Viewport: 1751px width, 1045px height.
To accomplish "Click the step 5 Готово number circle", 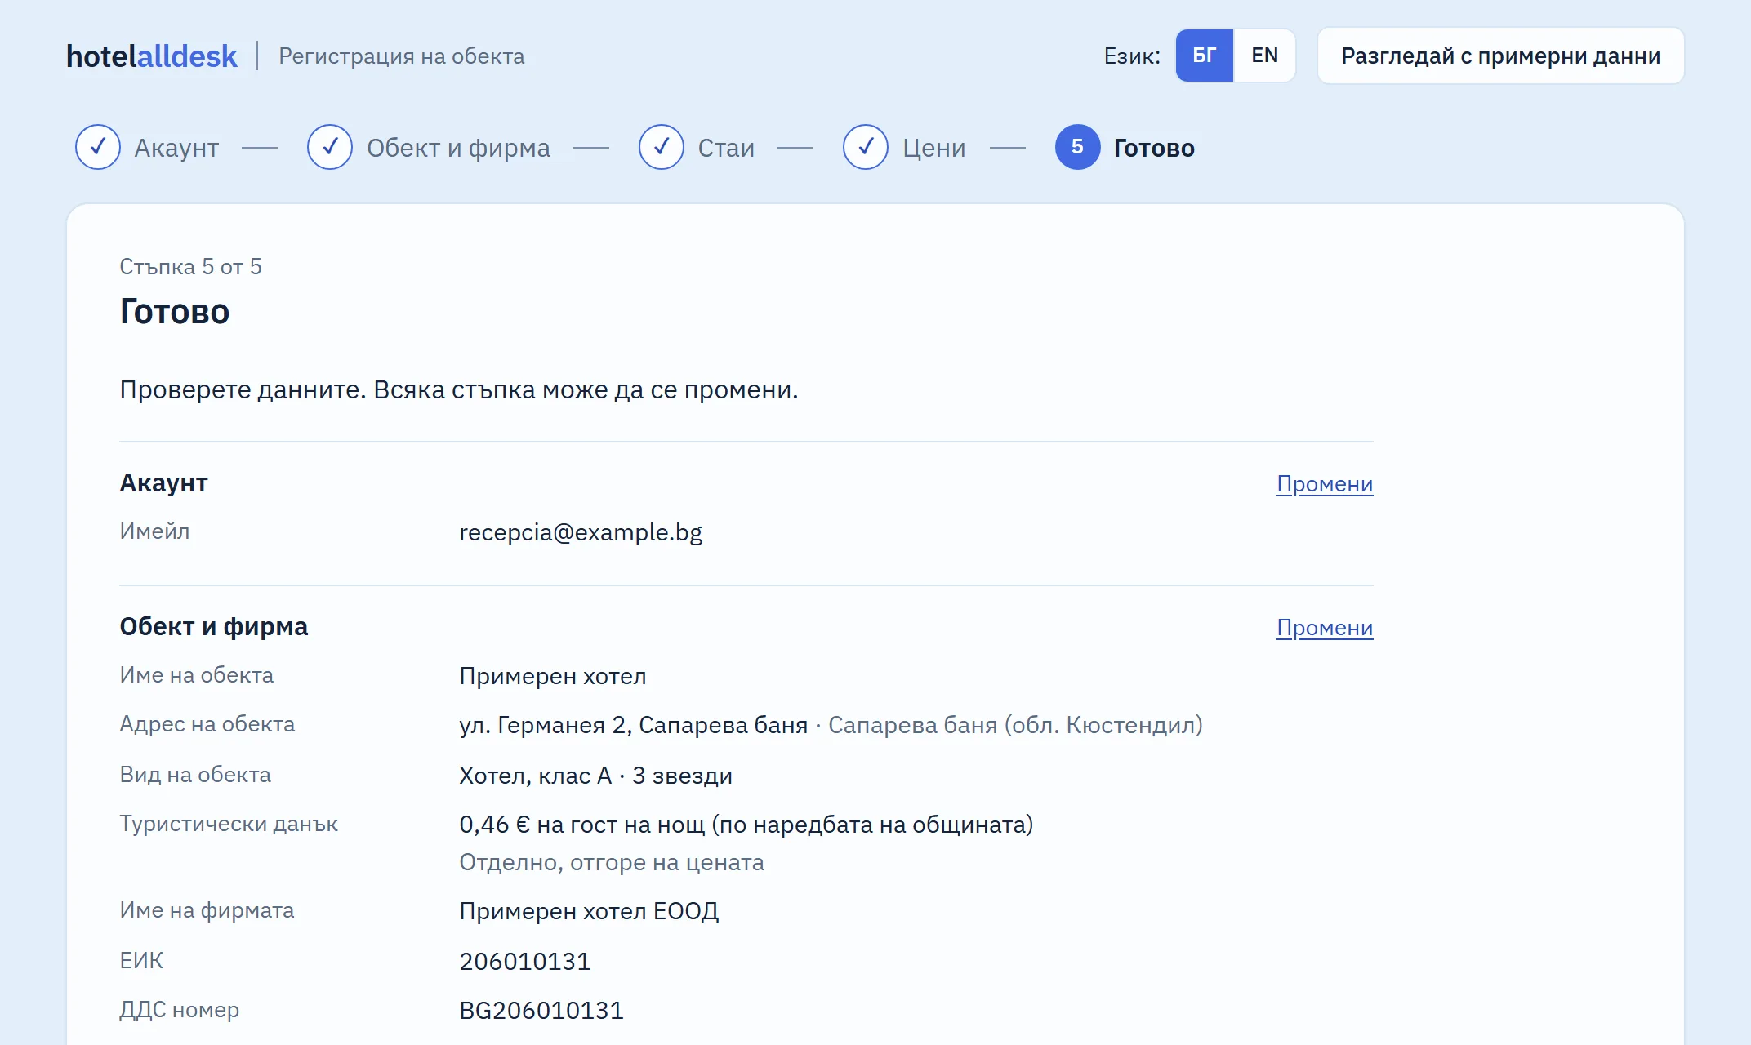I will coord(1078,147).
